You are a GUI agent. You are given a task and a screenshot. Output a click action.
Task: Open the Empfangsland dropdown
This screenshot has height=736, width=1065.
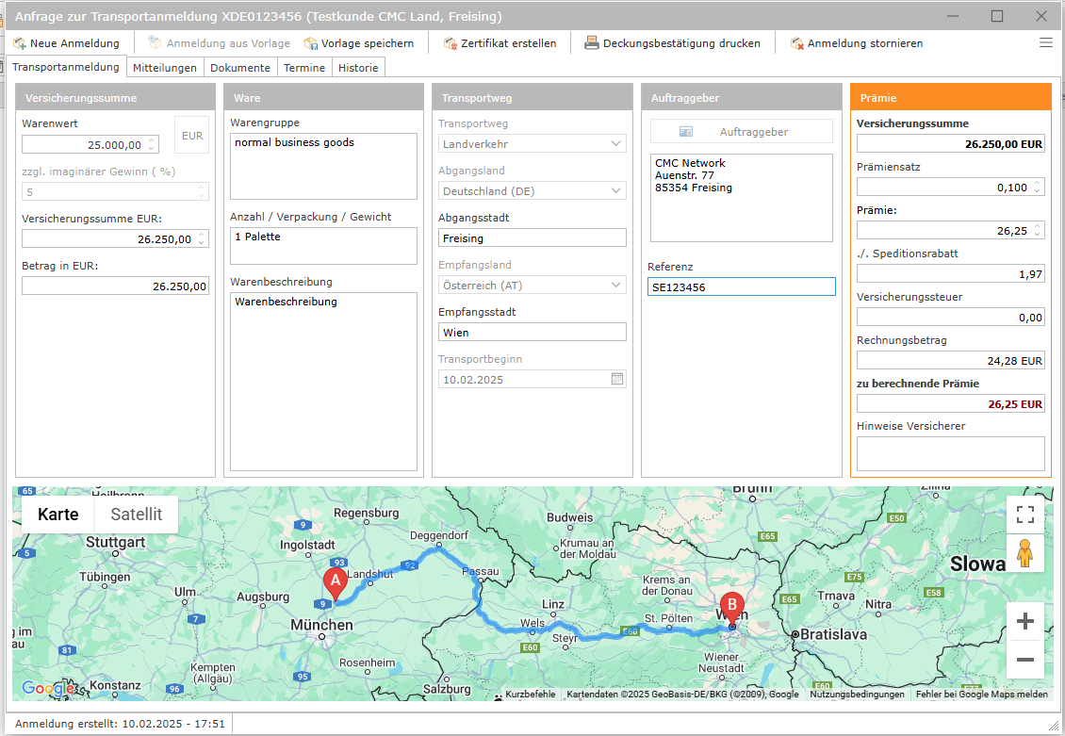[x=616, y=285]
